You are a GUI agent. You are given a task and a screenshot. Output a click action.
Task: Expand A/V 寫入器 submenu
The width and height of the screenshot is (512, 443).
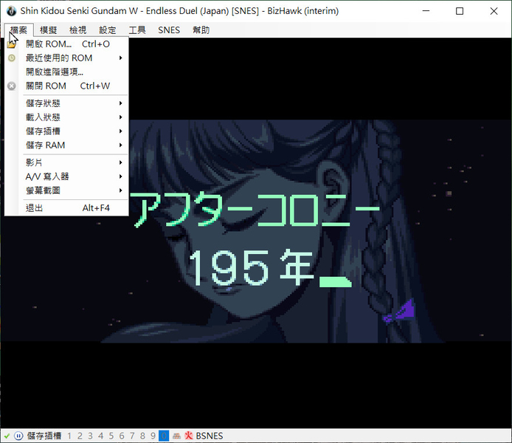tap(66, 176)
